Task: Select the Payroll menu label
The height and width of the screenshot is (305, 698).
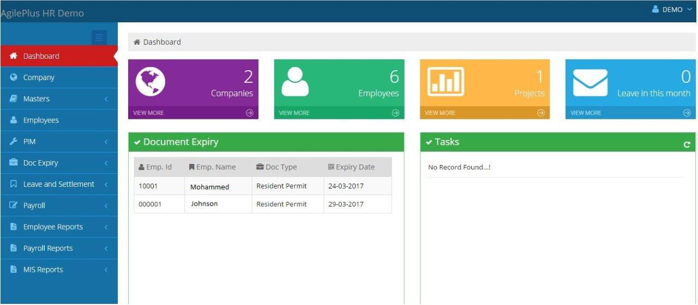Action: pos(34,205)
